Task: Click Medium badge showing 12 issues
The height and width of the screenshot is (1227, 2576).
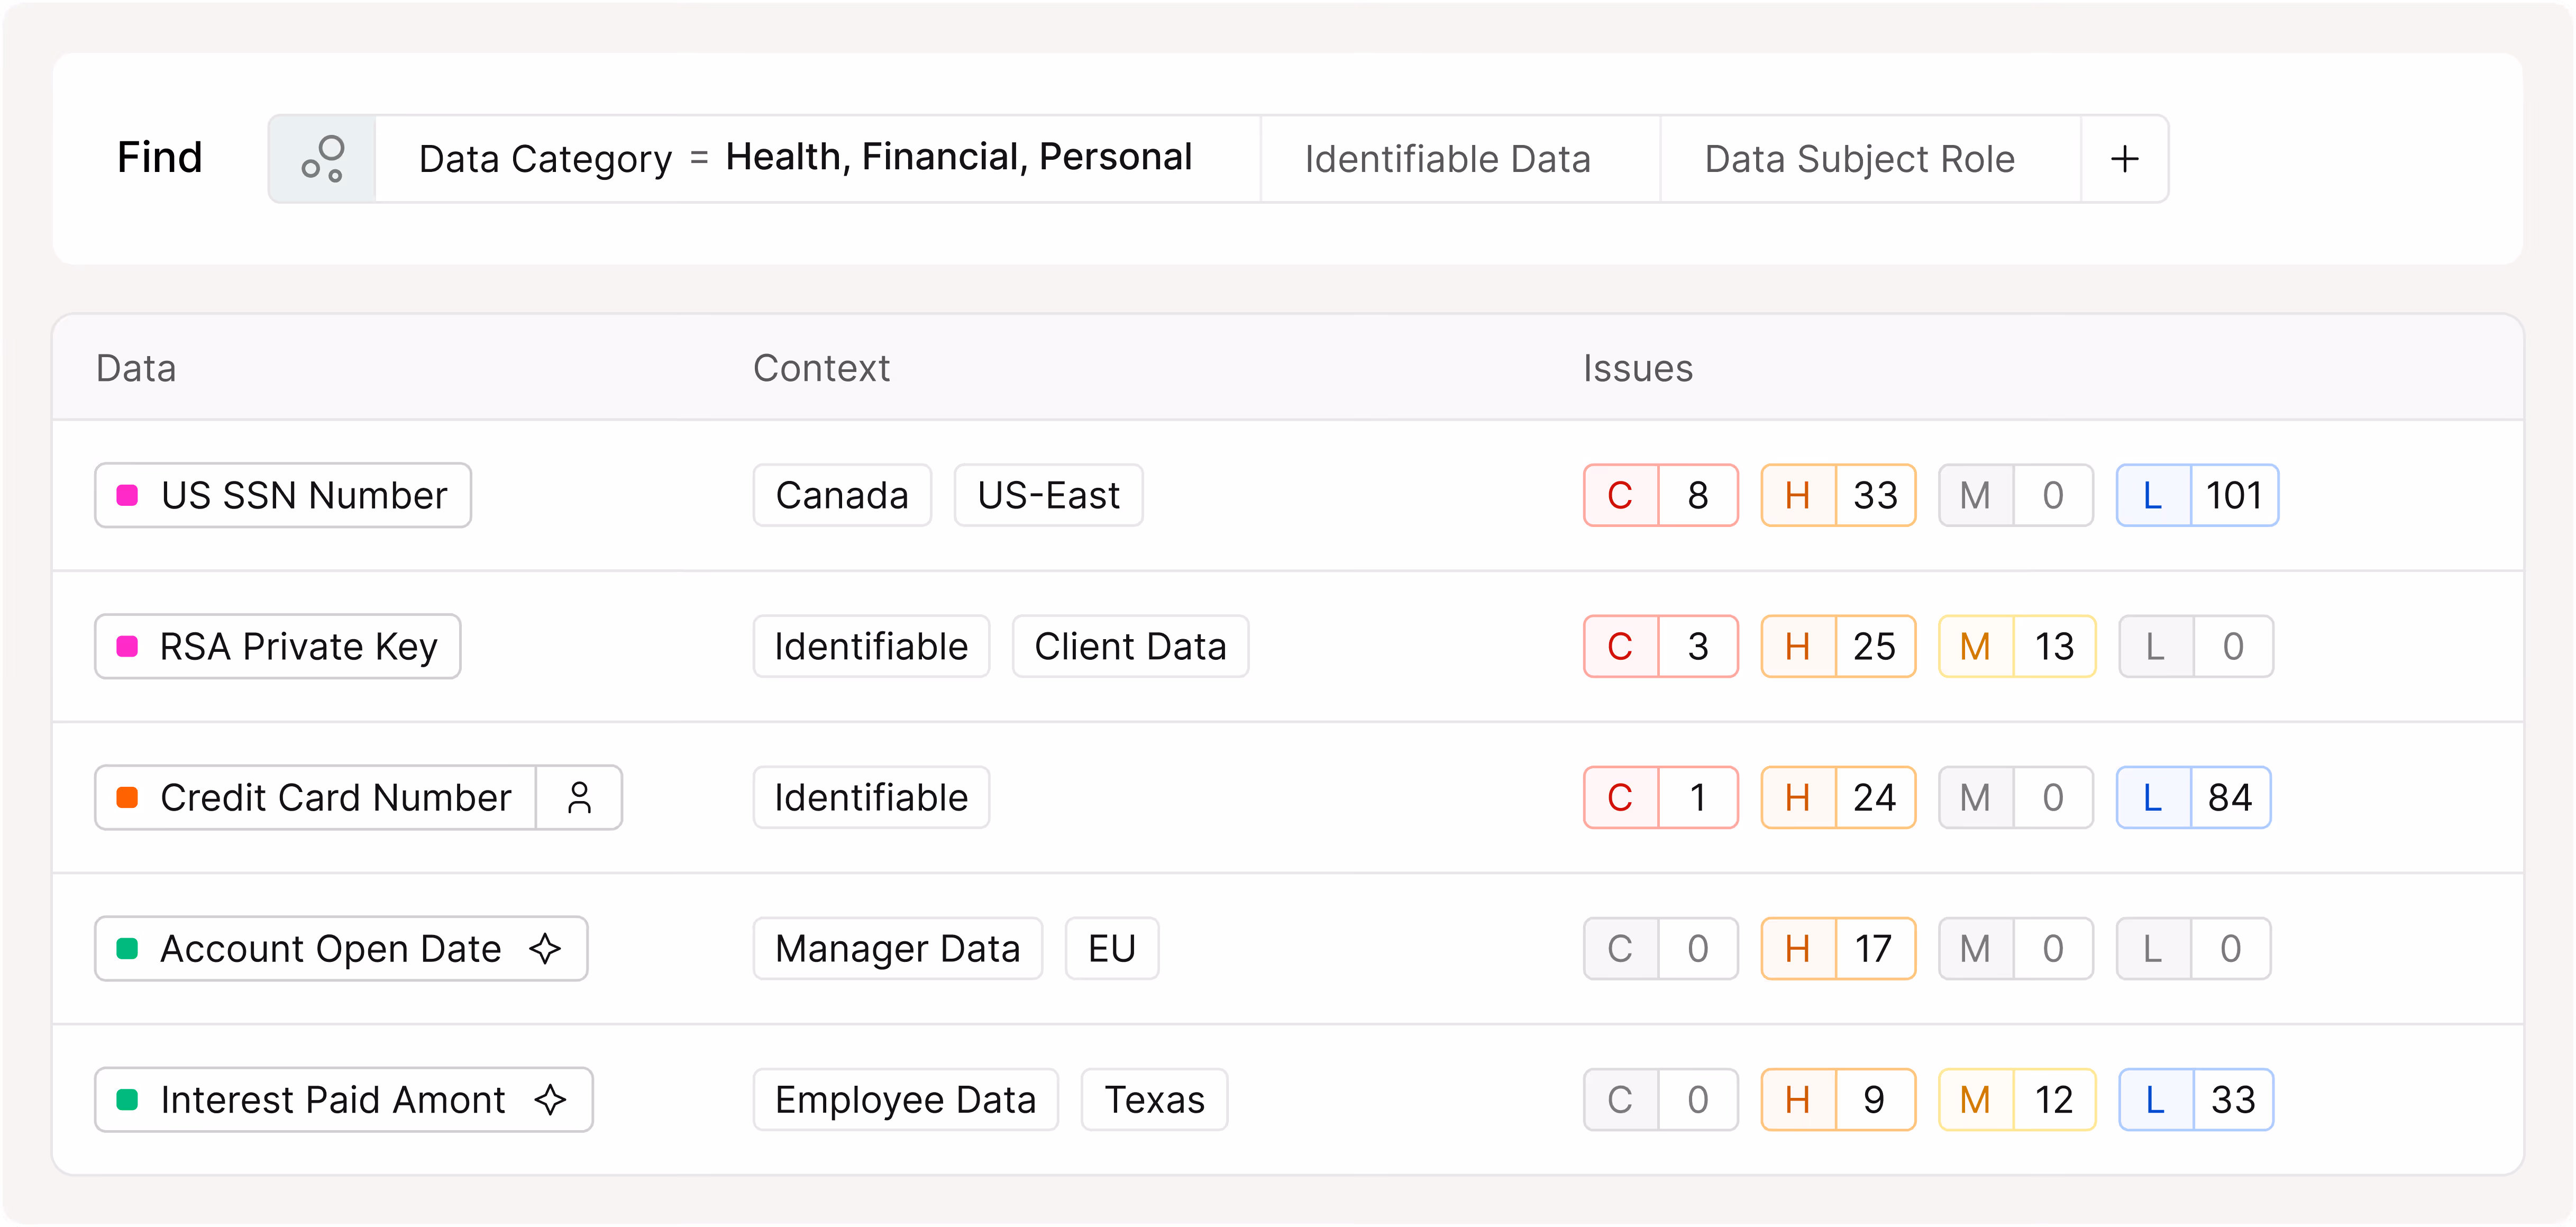Action: click(x=2016, y=1099)
